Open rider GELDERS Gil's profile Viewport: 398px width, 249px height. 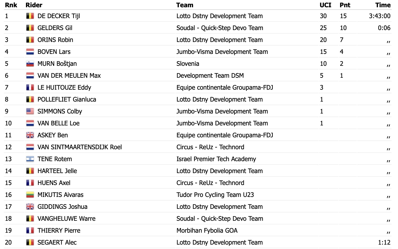pyautogui.click(x=55, y=28)
